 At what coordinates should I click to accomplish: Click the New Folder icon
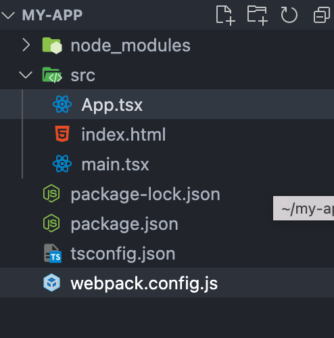(258, 16)
